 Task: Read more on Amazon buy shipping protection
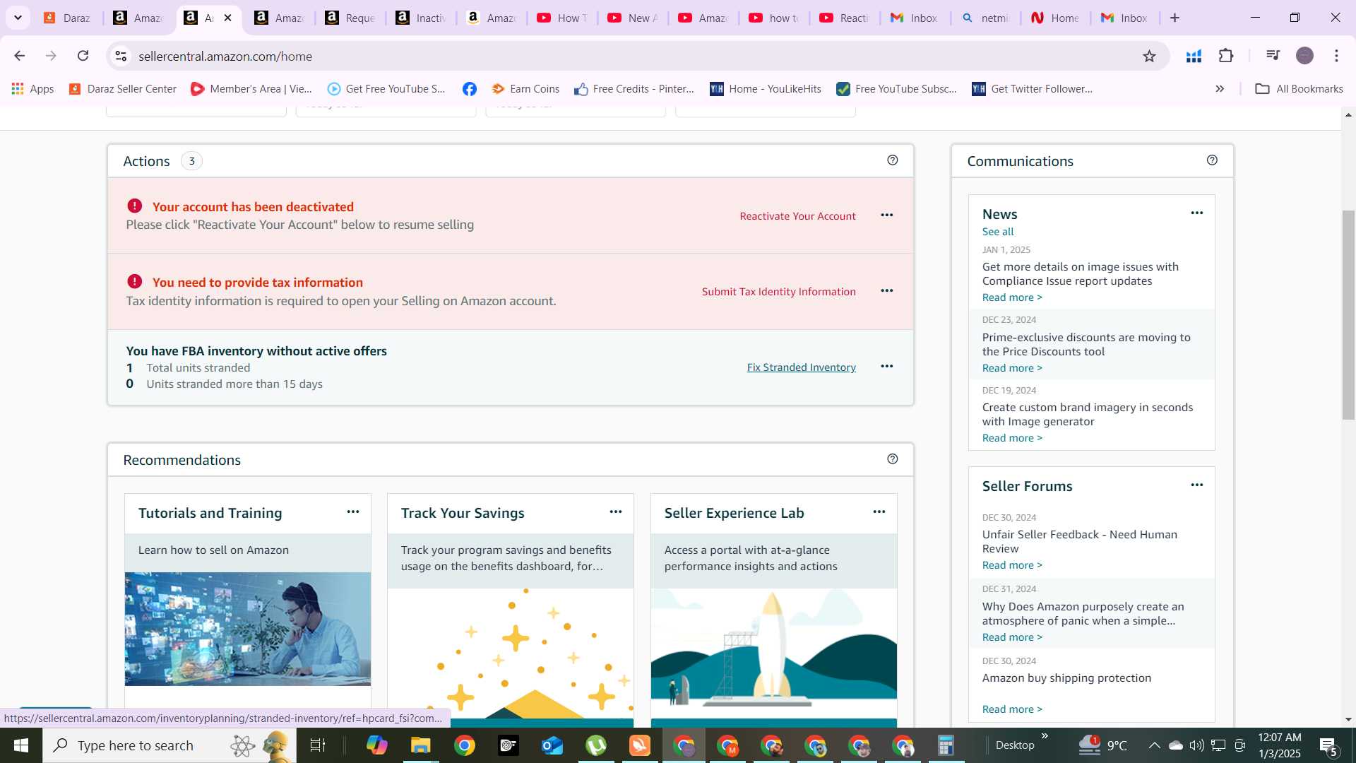coord(1011,709)
